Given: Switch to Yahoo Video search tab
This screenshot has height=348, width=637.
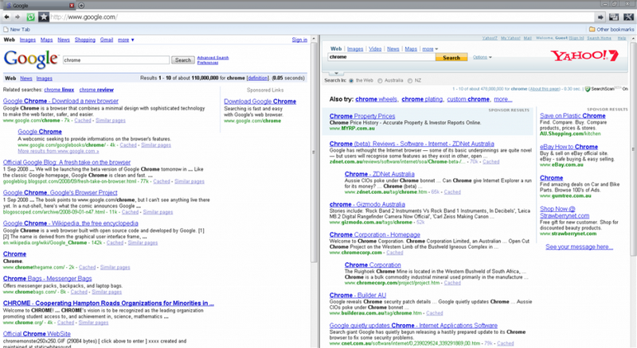Looking at the screenshot, I should click(x=375, y=48).
